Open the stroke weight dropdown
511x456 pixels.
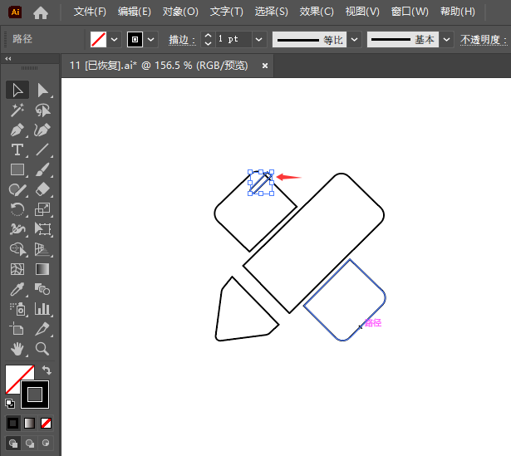click(x=259, y=39)
